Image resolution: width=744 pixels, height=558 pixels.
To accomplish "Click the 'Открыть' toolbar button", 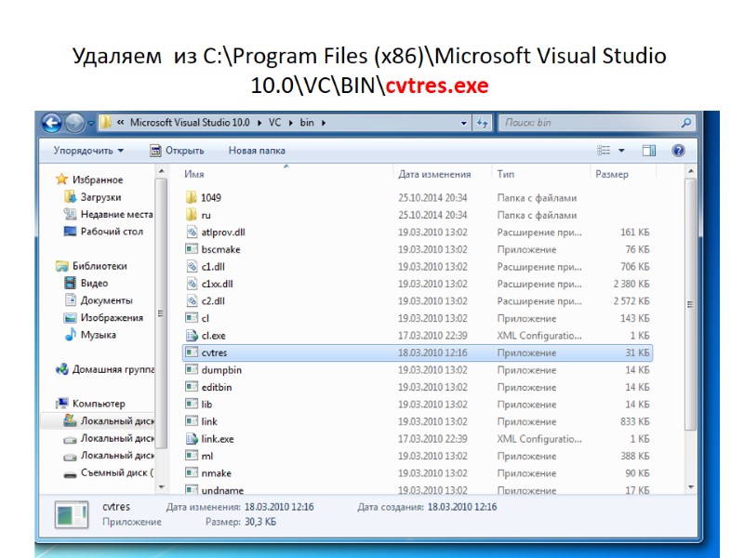I will 177,151.
